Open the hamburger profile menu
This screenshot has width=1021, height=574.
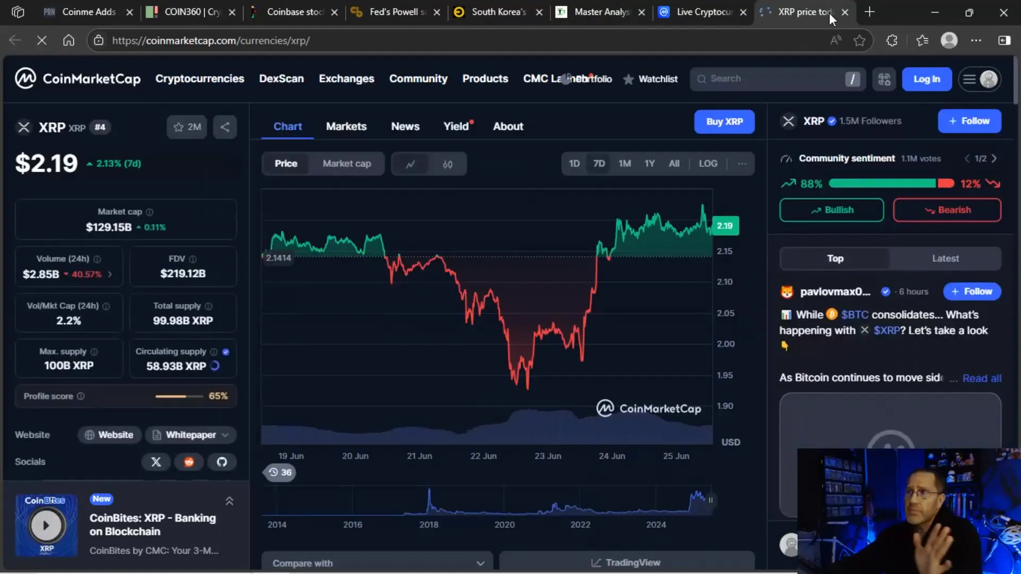tap(980, 79)
